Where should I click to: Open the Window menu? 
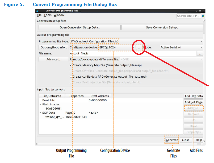point(59,15)
